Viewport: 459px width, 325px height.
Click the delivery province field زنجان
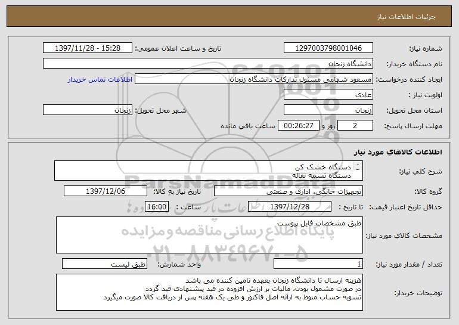click(x=328, y=110)
